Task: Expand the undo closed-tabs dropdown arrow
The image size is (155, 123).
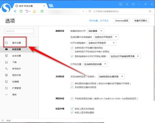Action: 30,11
